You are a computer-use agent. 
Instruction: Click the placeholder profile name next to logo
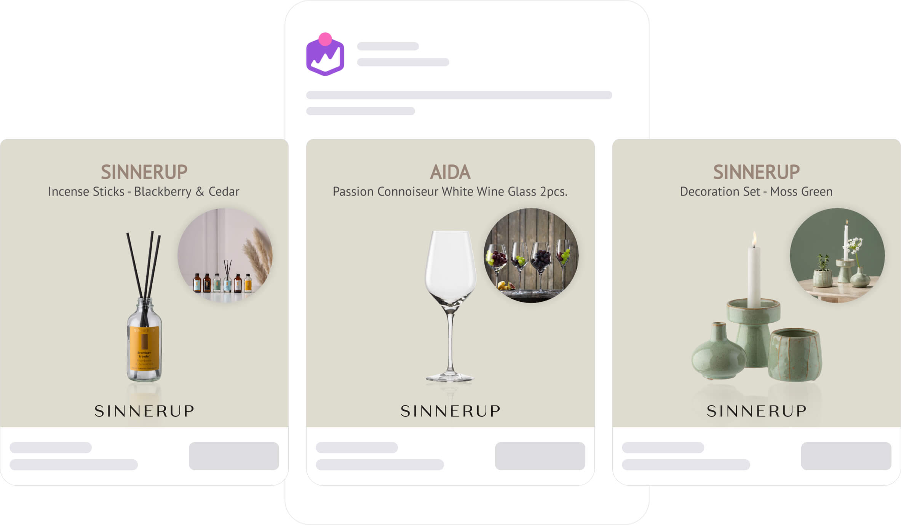coord(388,46)
